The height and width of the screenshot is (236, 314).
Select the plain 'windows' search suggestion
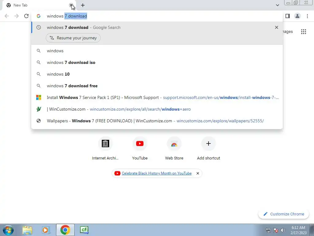[x=157, y=51]
